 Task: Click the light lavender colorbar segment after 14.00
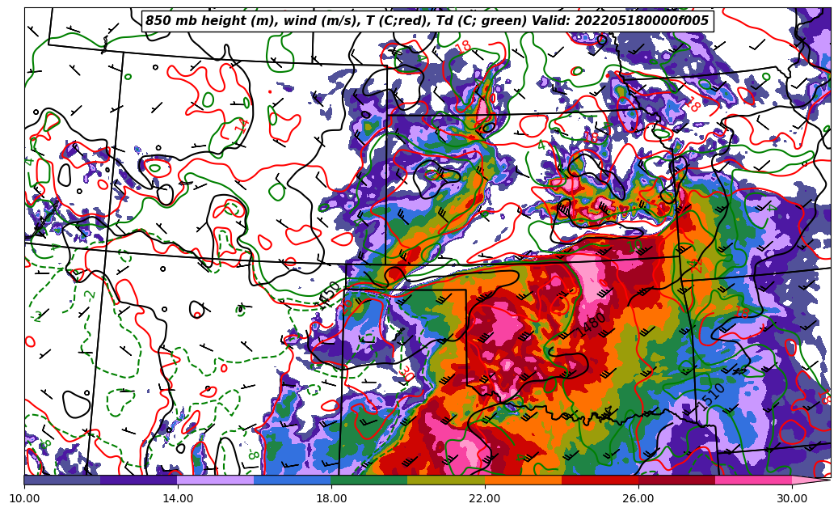tap(216, 480)
